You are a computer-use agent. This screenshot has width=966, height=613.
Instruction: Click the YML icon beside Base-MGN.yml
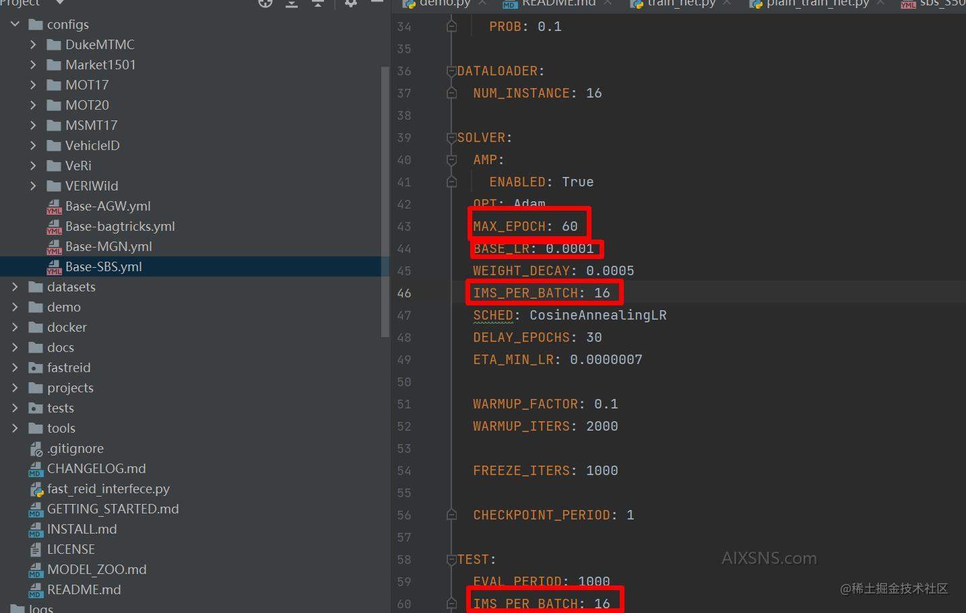click(x=54, y=248)
